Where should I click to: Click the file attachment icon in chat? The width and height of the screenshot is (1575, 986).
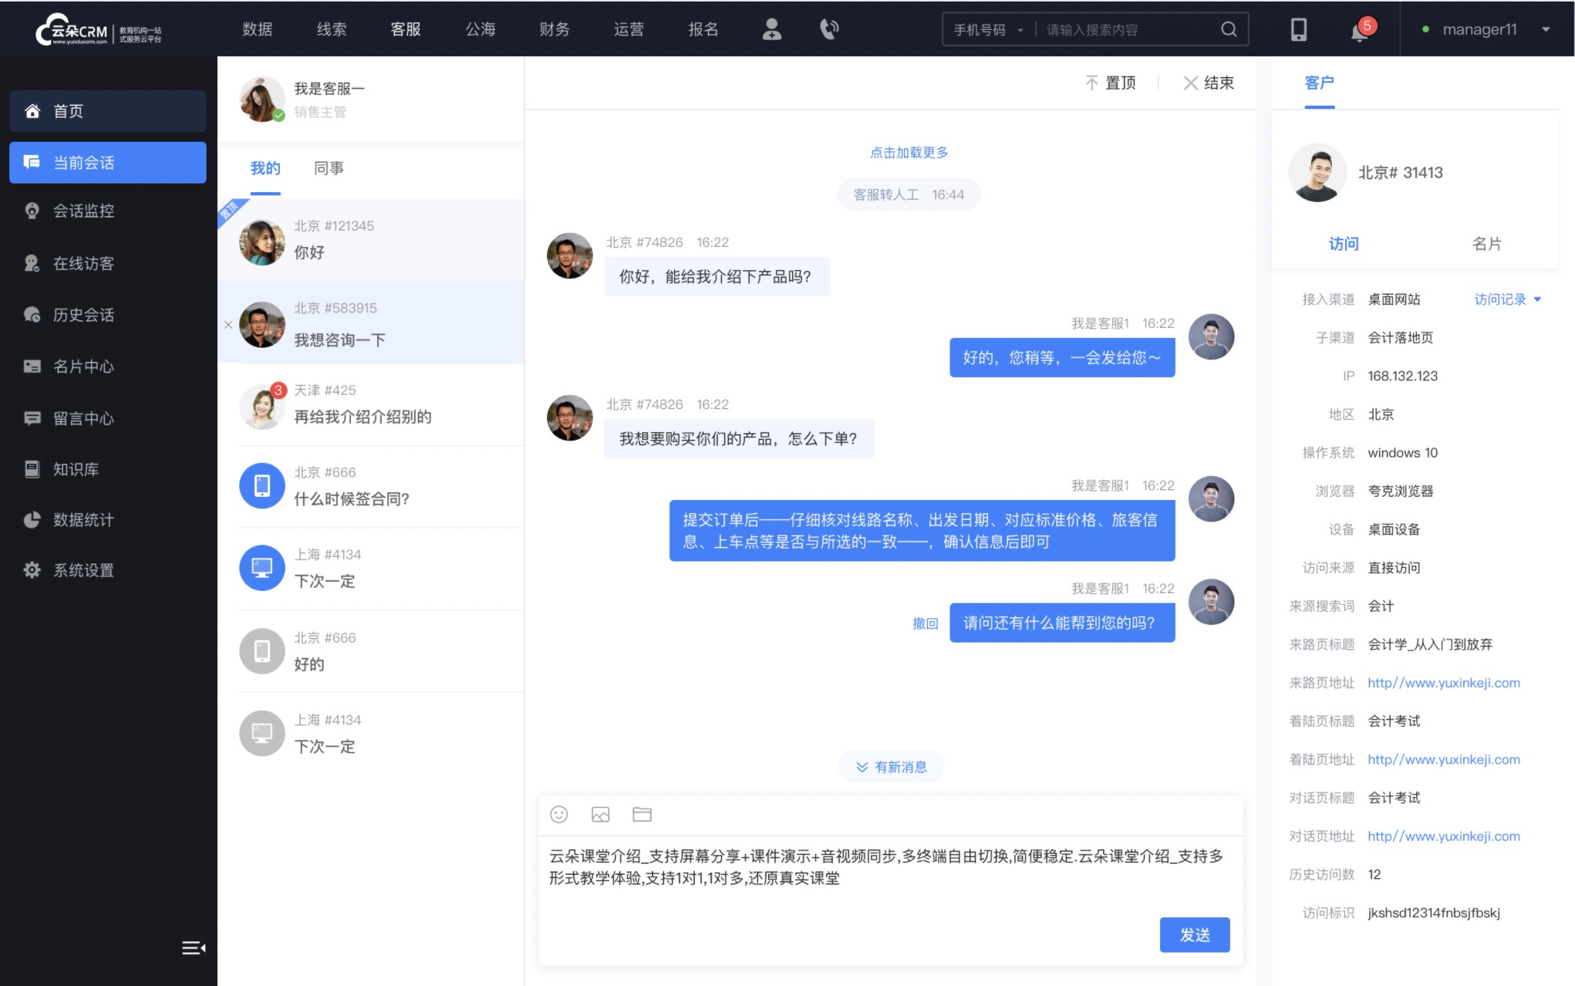[642, 815]
